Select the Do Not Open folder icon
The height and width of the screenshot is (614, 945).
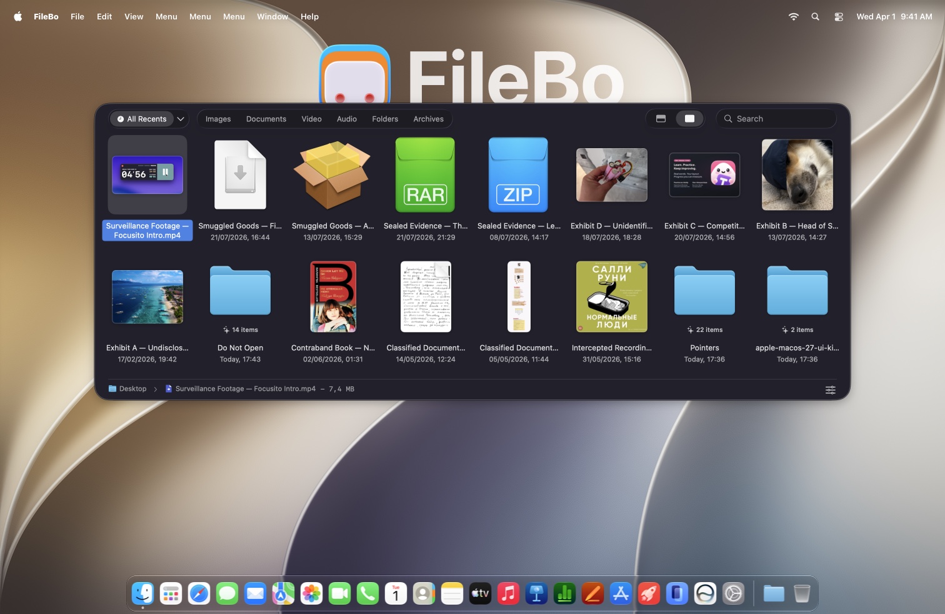[240, 290]
